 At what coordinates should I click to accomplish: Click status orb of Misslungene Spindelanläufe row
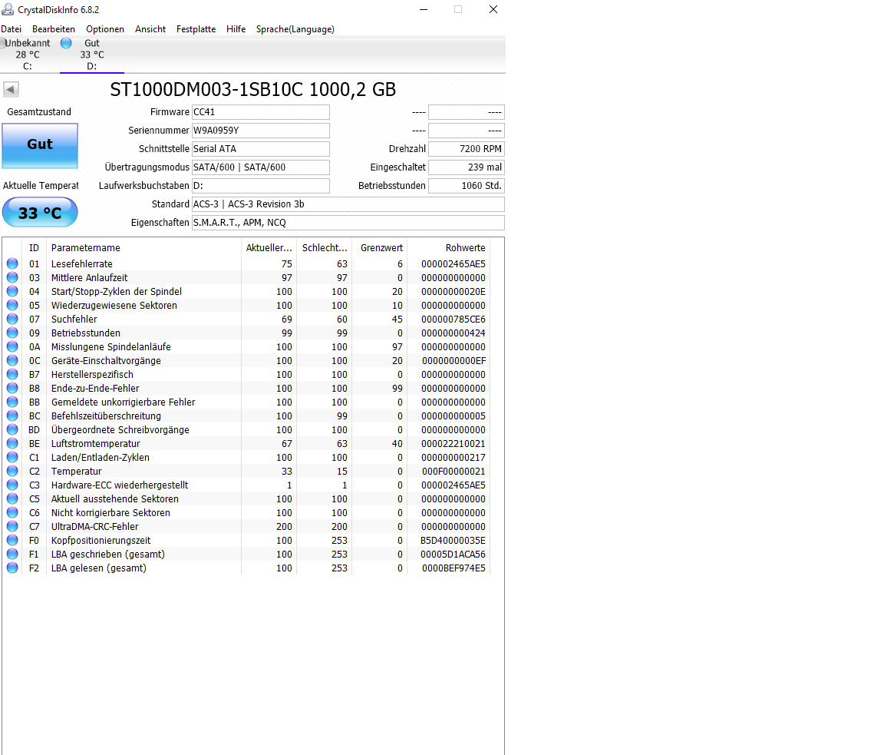click(12, 346)
